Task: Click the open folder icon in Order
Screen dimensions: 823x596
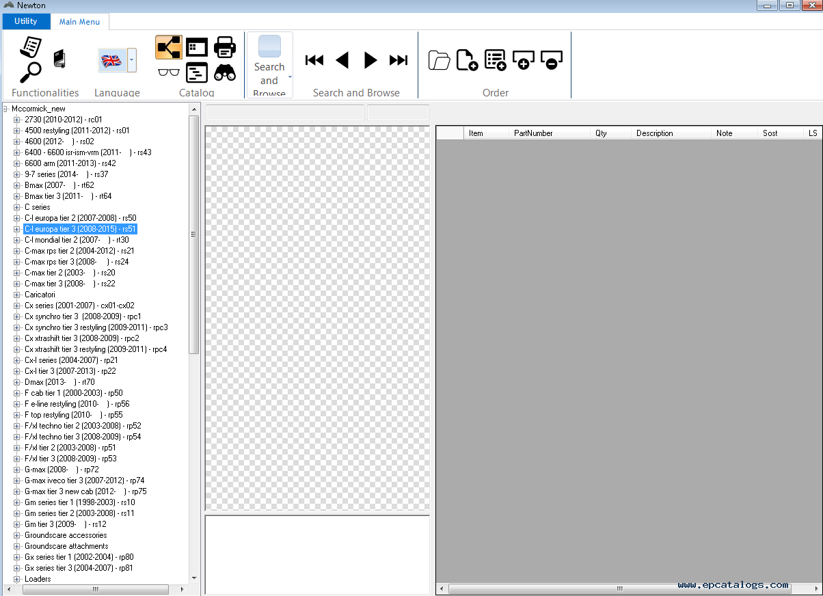Action: (439, 60)
